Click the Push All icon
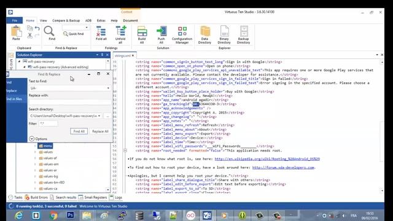Screen dimensions: 393x221 (161, 35)
